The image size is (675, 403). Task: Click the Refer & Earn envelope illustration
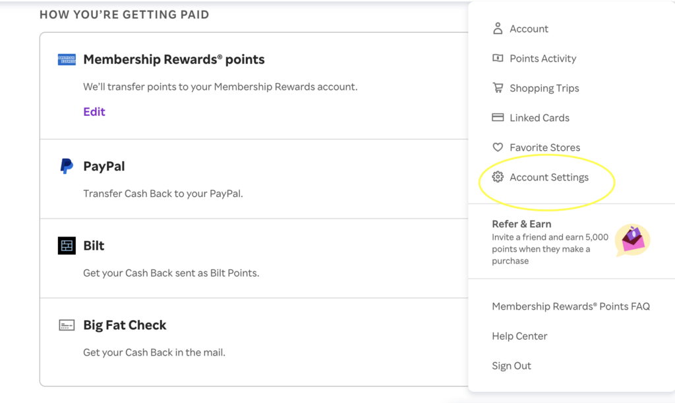click(632, 240)
